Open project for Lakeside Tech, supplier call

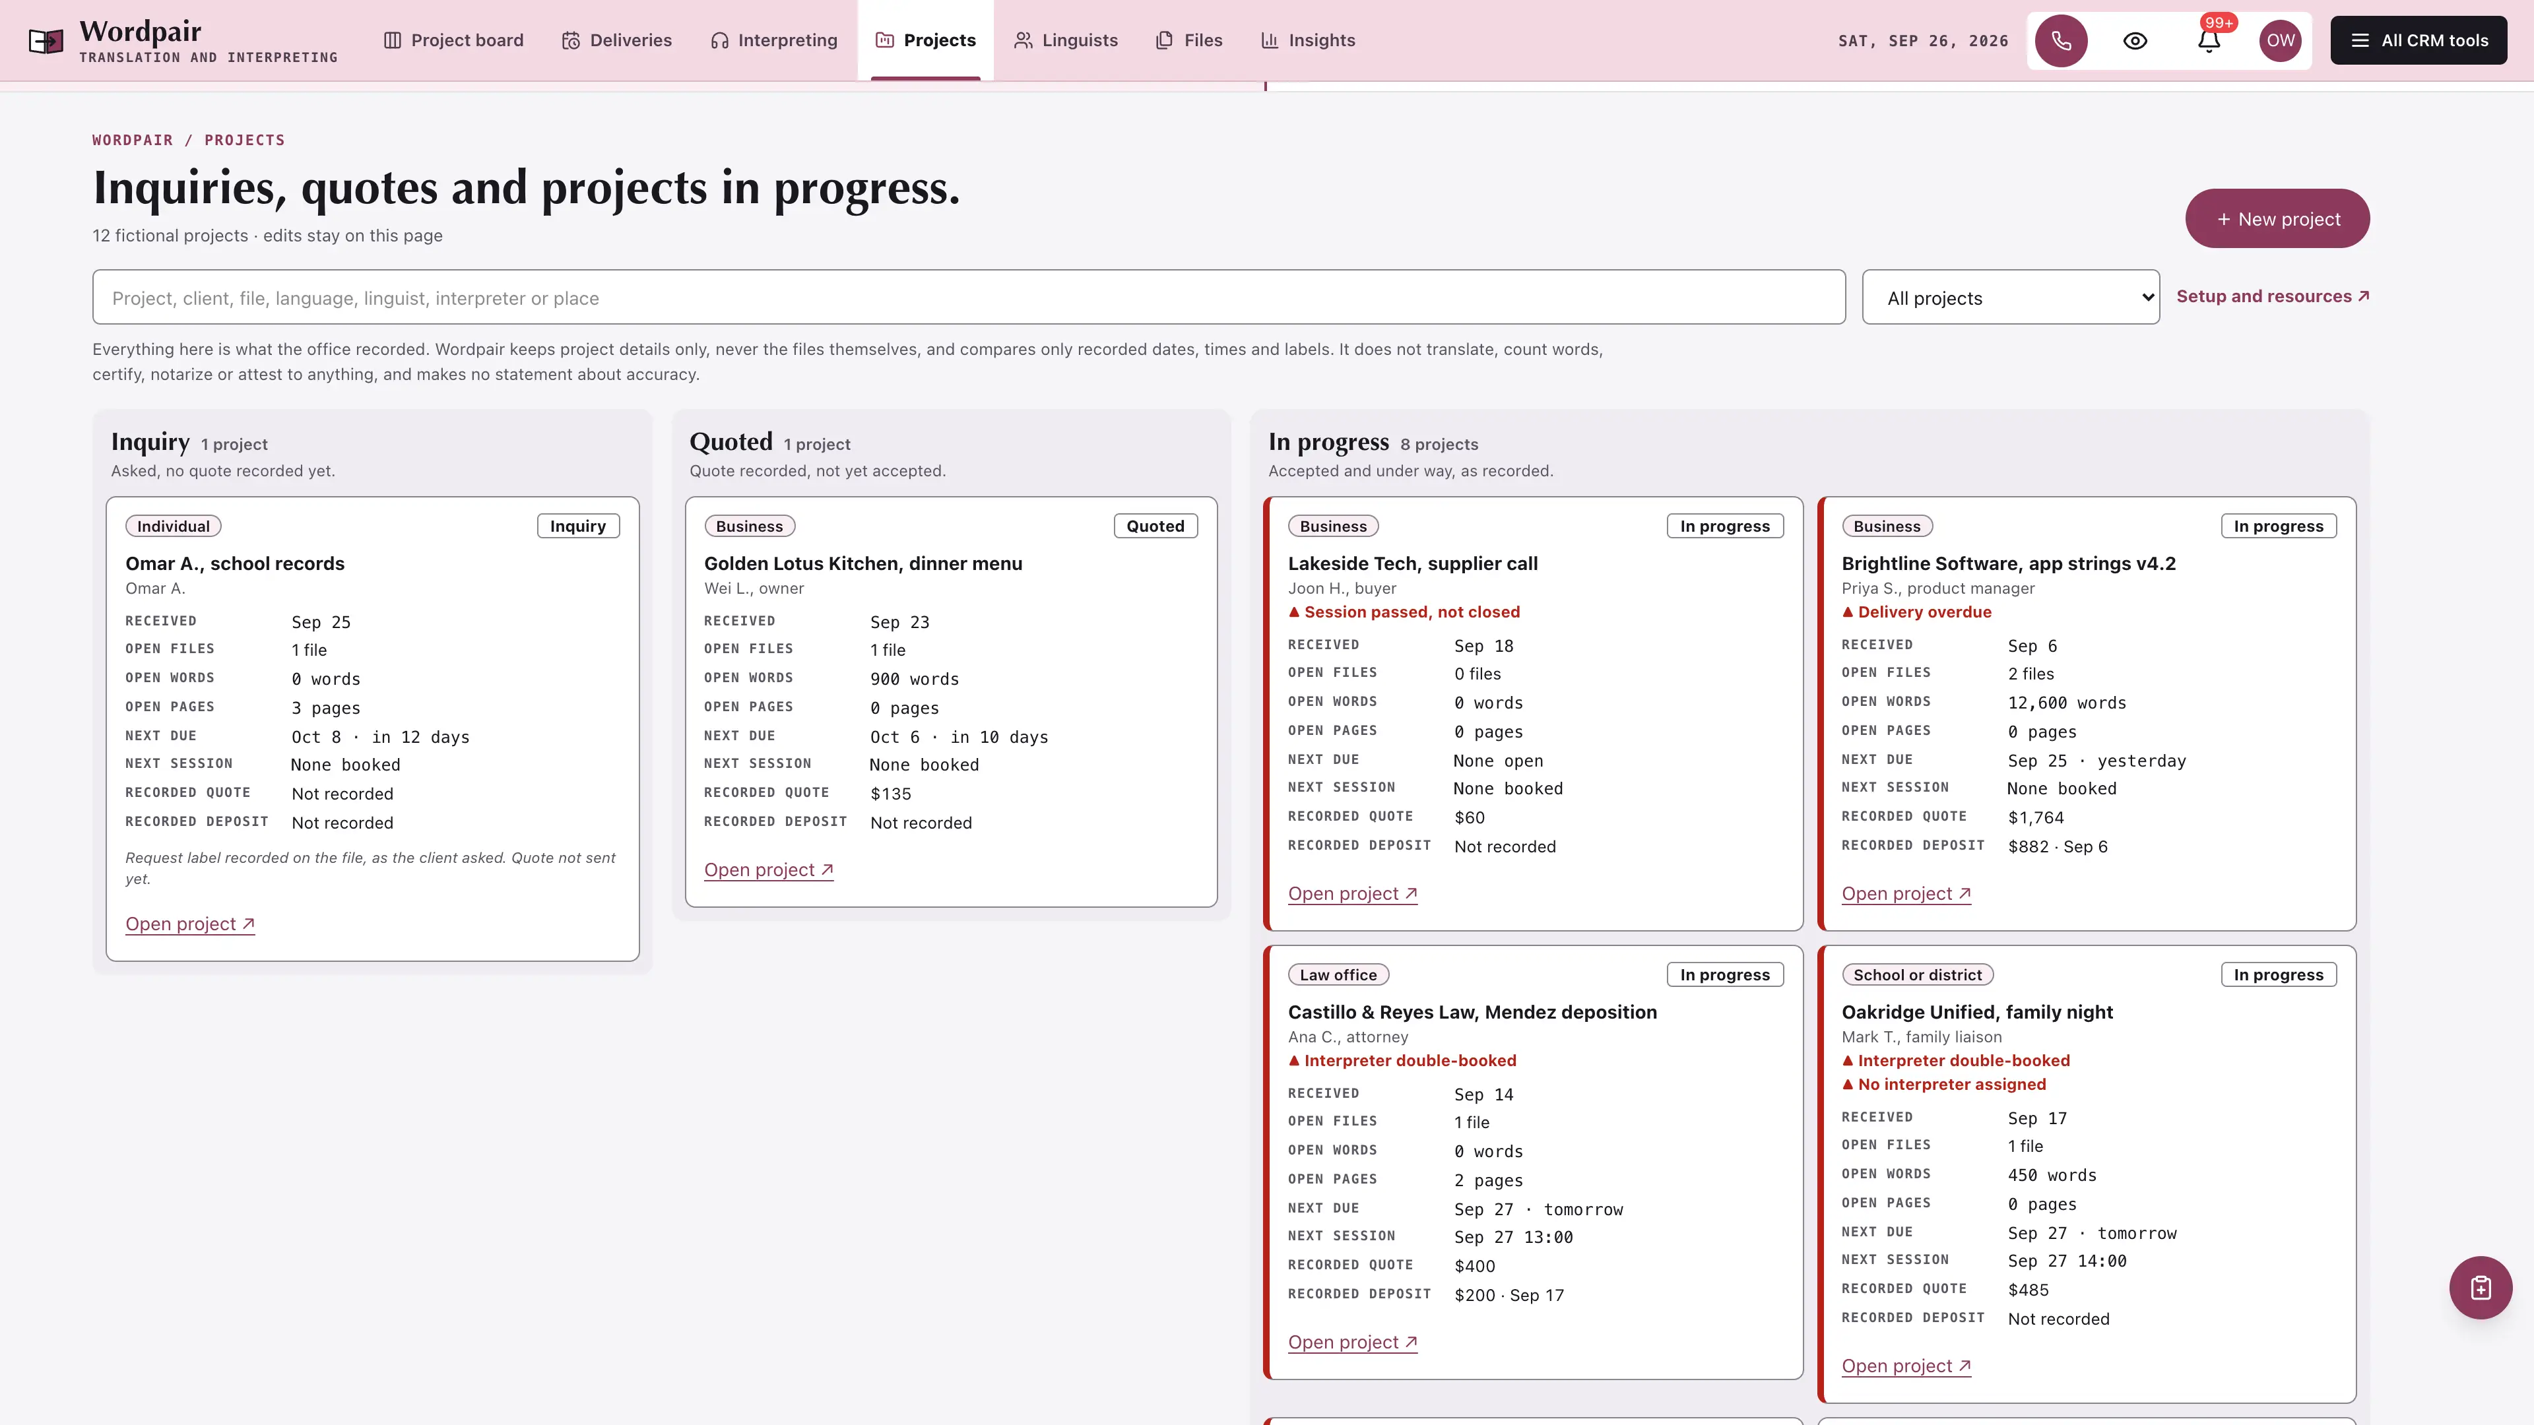pyautogui.click(x=1353, y=893)
